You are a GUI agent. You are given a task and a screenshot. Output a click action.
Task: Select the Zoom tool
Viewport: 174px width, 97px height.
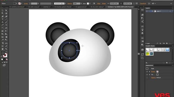pyautogui.click(x=6, y=49)
